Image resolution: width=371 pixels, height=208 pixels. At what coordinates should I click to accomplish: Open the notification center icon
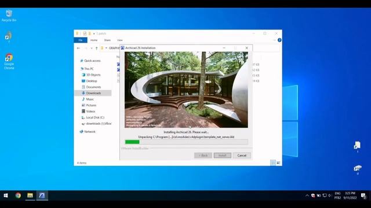tap(363, 195)
